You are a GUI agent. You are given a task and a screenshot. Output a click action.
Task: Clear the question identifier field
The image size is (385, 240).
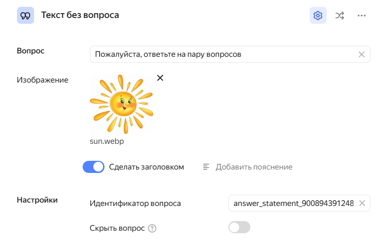(x=362, y=203)
